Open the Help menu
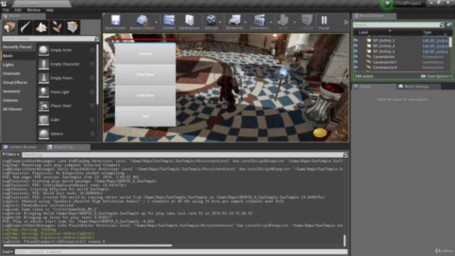Screen dimensions: 455x256 click(50, 10)
